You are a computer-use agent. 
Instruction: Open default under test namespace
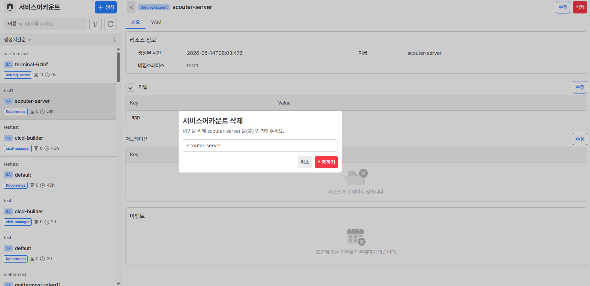pyautogui.click(x=58, y=248)
